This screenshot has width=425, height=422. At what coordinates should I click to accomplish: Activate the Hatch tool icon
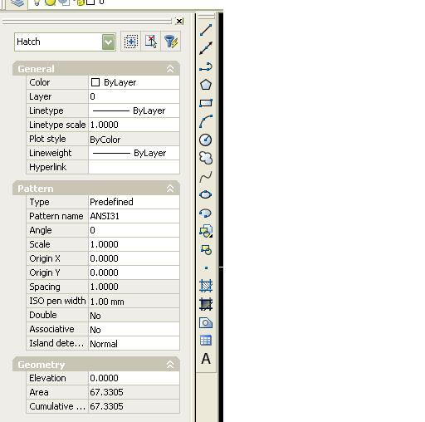pyautogui.click(x=206, y=286)
